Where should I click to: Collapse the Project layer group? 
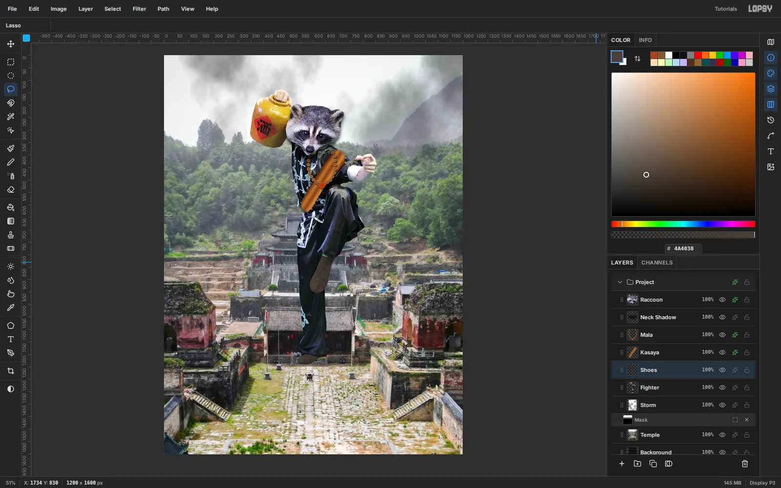[620, 282]
